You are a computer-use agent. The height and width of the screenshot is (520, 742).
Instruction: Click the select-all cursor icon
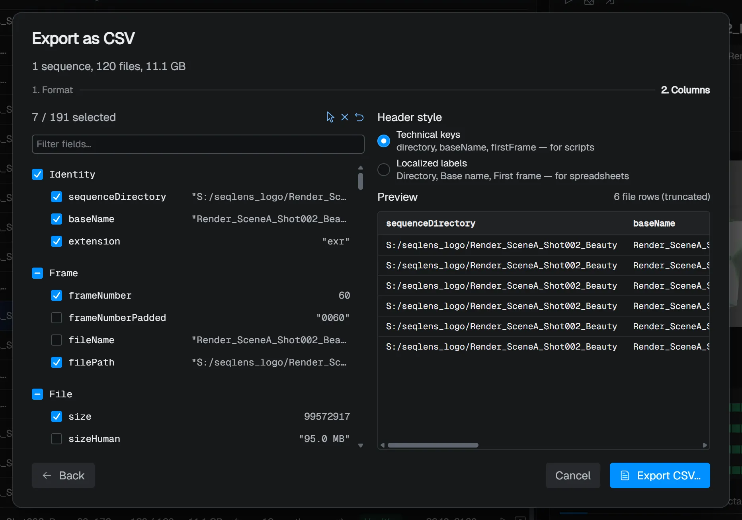tap(330, 117)
